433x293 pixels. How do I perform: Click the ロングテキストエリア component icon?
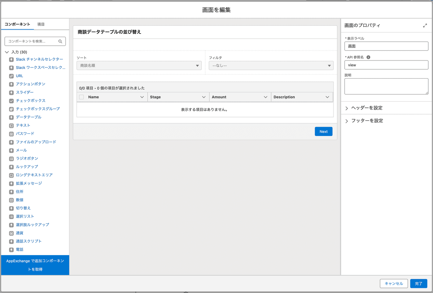pos(12,175)
